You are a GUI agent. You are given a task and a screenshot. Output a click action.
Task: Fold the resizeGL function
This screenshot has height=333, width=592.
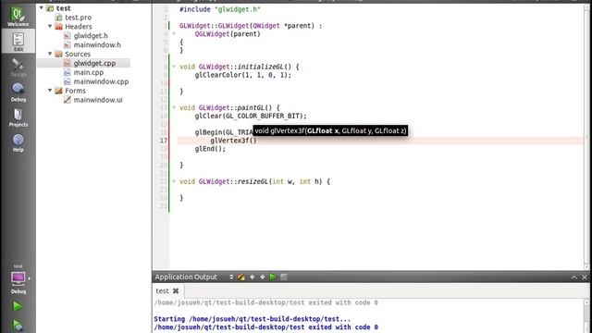point(174,181)
